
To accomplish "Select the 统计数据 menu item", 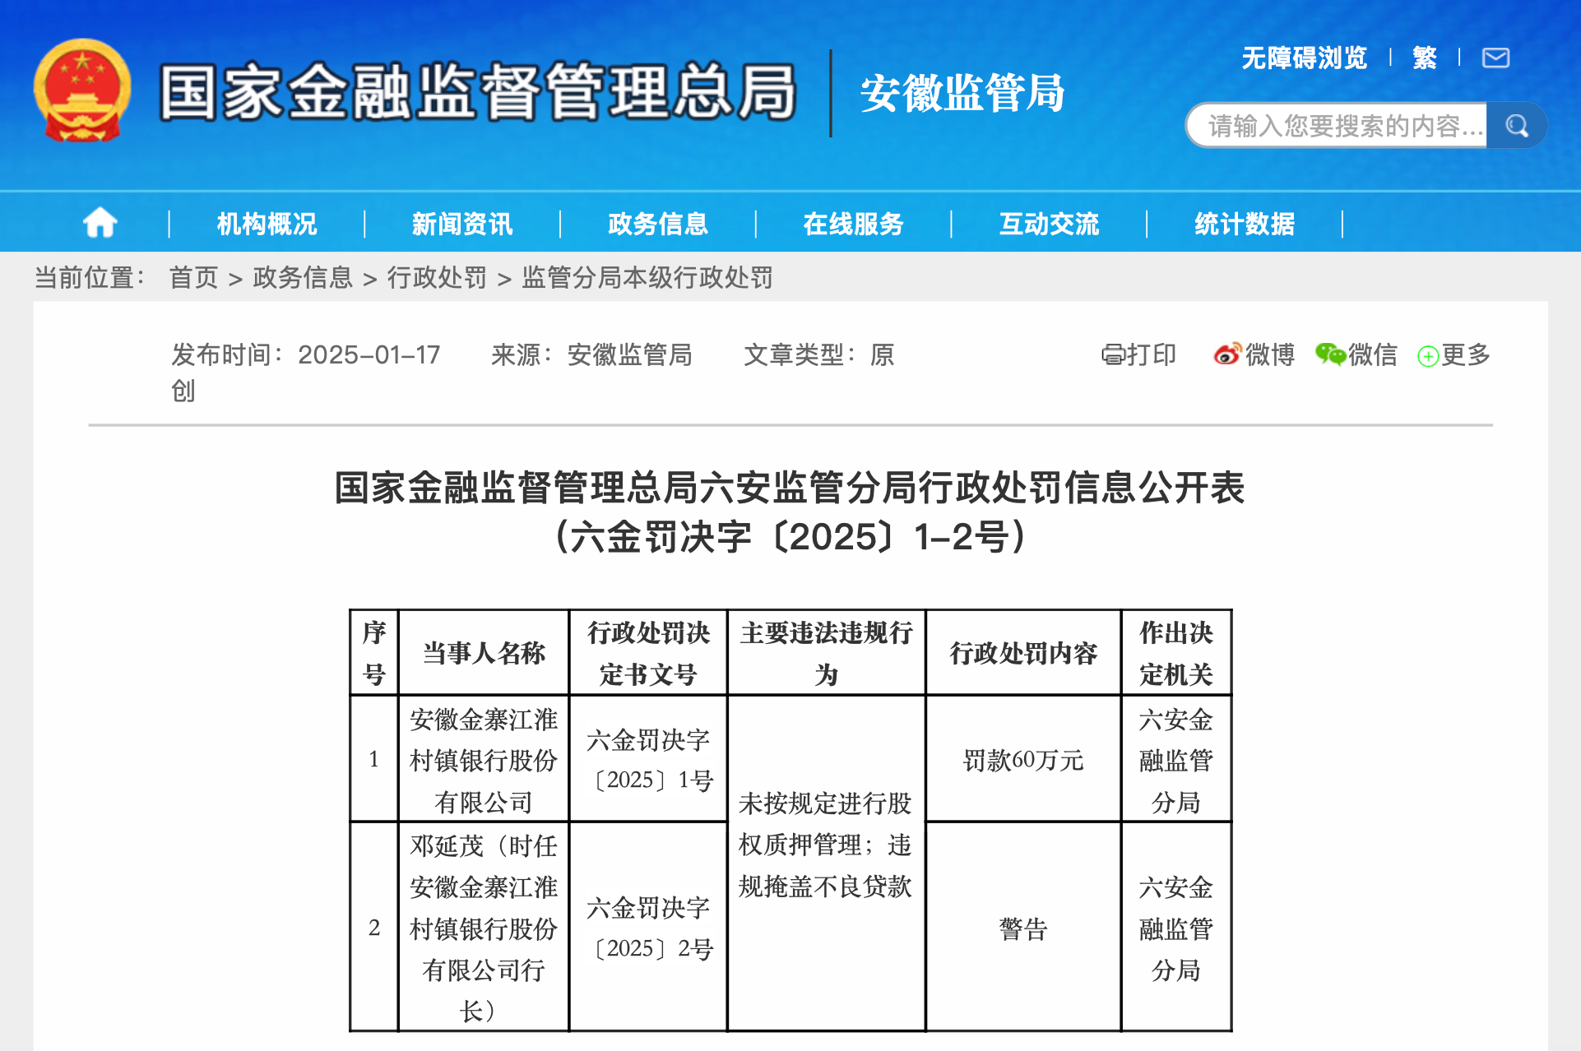I will pos(1244,224).
